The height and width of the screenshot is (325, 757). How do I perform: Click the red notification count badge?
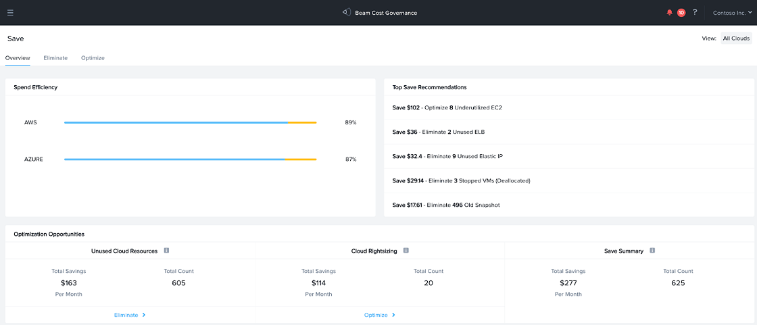click(x=681, y=12)
